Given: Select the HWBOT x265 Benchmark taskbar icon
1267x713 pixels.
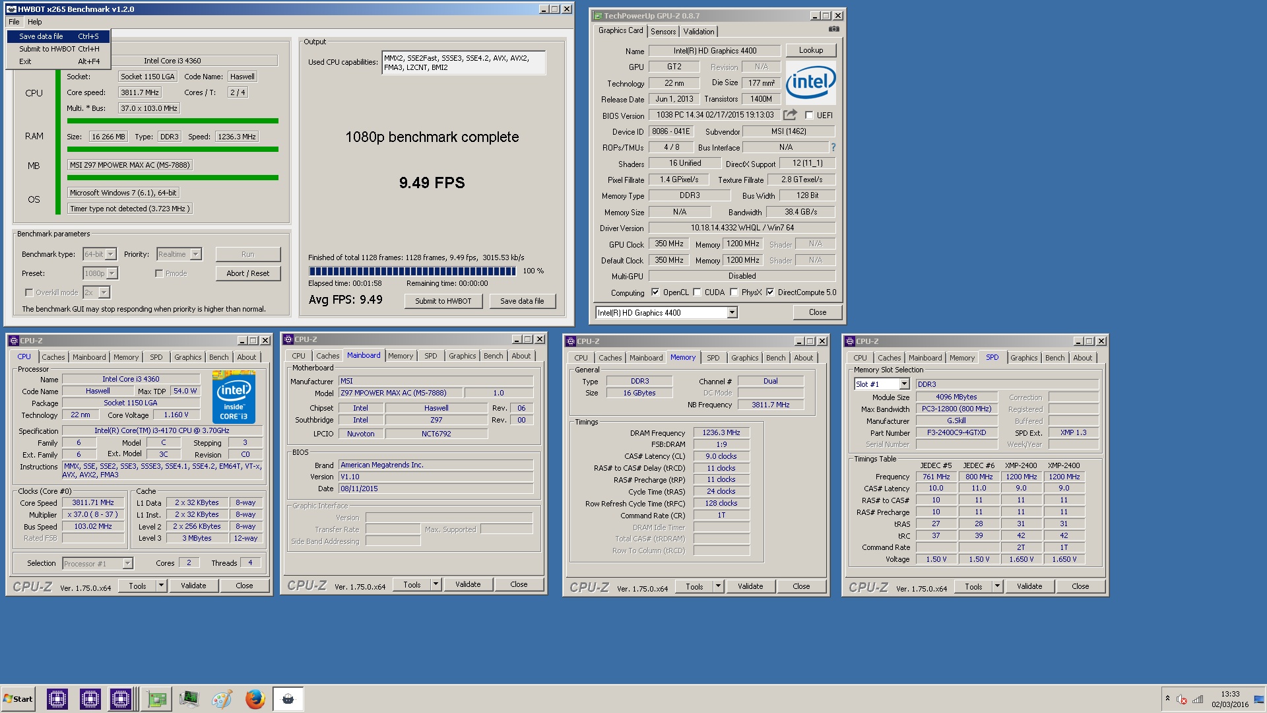Looking at the screenshot, I should coord(288,698).
